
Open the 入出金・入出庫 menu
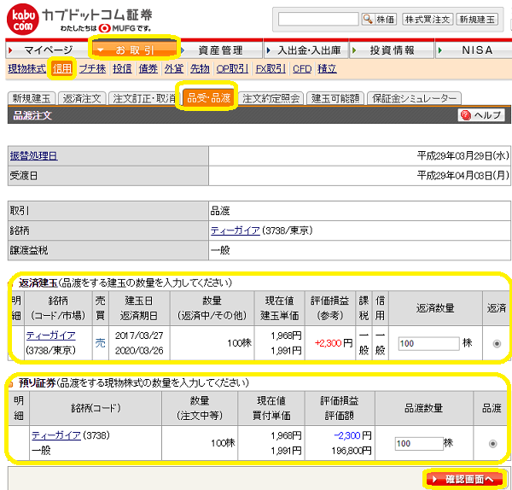pyautogui.click(x=306, y=50)
